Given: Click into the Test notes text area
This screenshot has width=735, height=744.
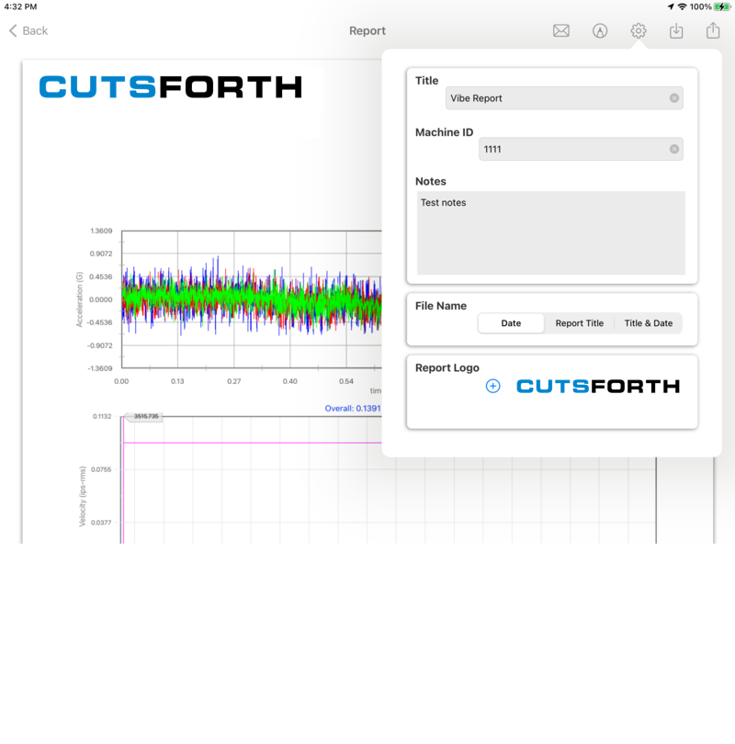Looking at the screenshot, I should 551,233.
